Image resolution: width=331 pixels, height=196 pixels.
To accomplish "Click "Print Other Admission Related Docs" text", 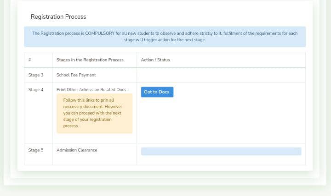I will tap(91, 90).
